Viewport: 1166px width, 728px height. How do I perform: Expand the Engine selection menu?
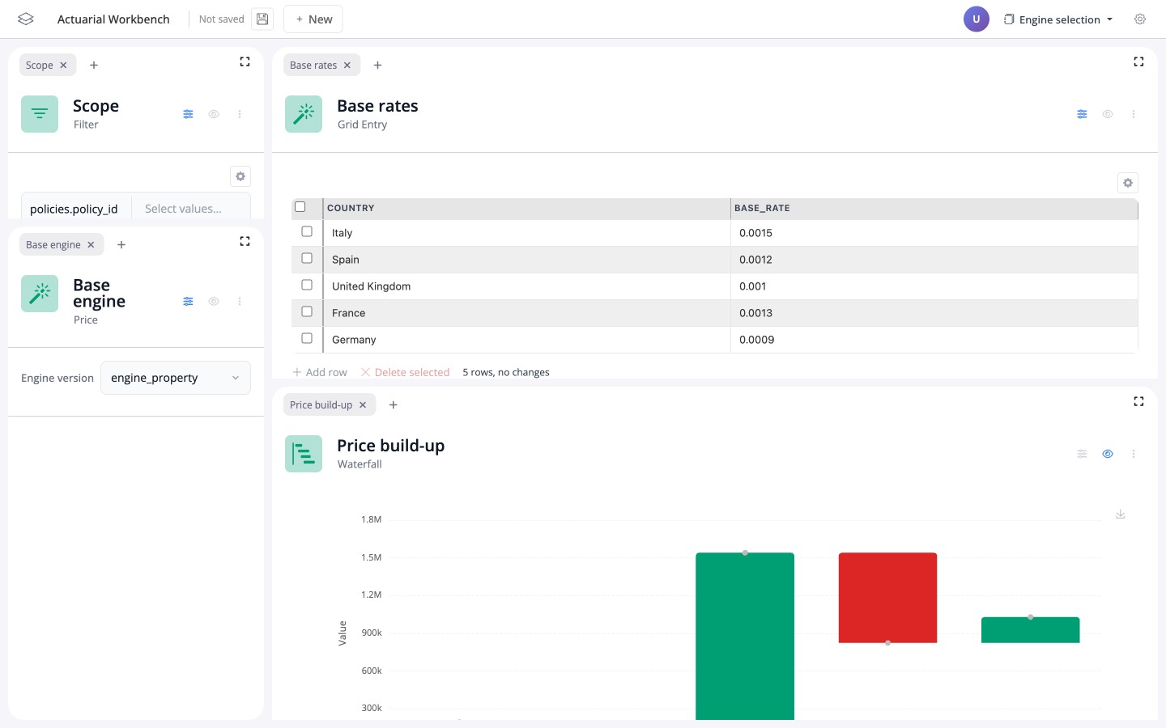pos(1059,19)
